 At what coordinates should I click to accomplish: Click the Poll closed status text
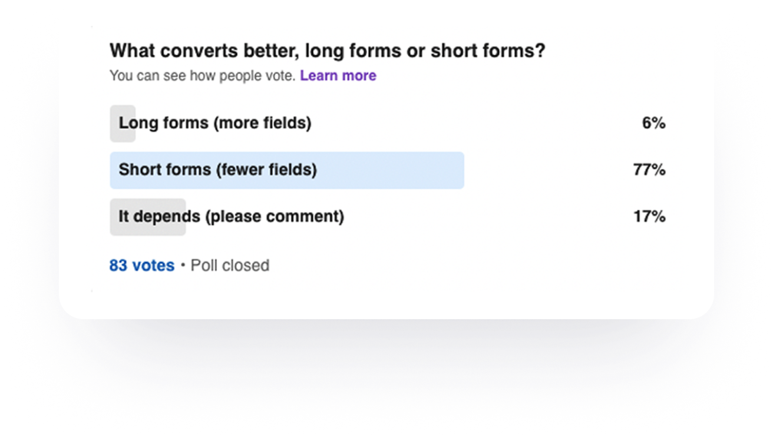pos(229,265)
